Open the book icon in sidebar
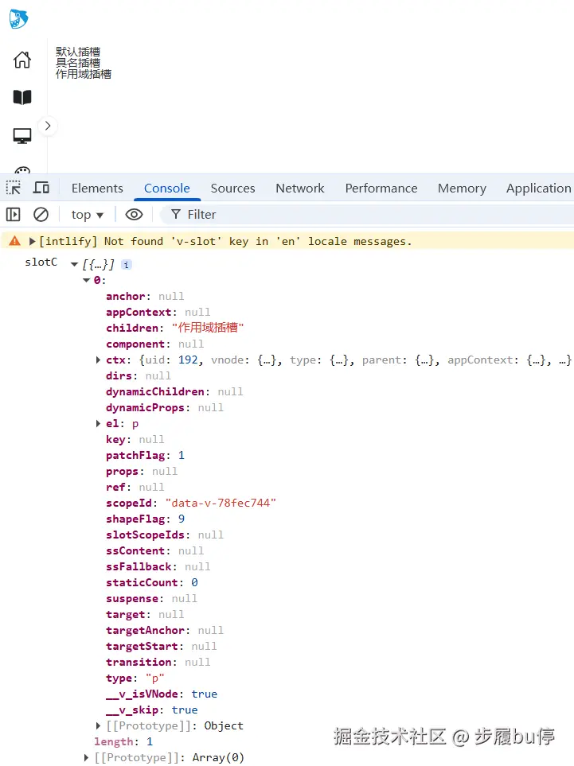Screen dimensions: 574x766 click(22, 97)
